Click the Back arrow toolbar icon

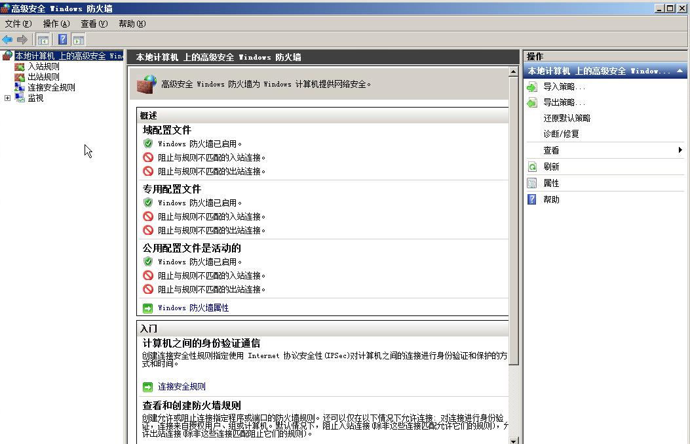click(7, 39)
